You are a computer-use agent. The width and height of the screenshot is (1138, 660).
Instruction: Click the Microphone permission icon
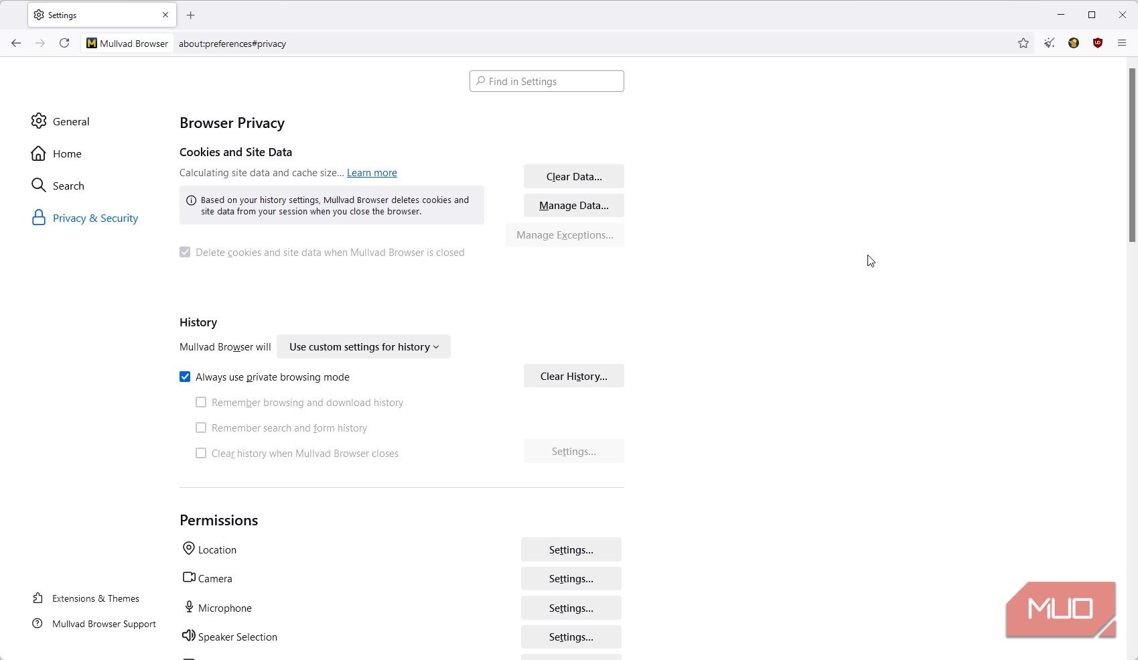189,607
